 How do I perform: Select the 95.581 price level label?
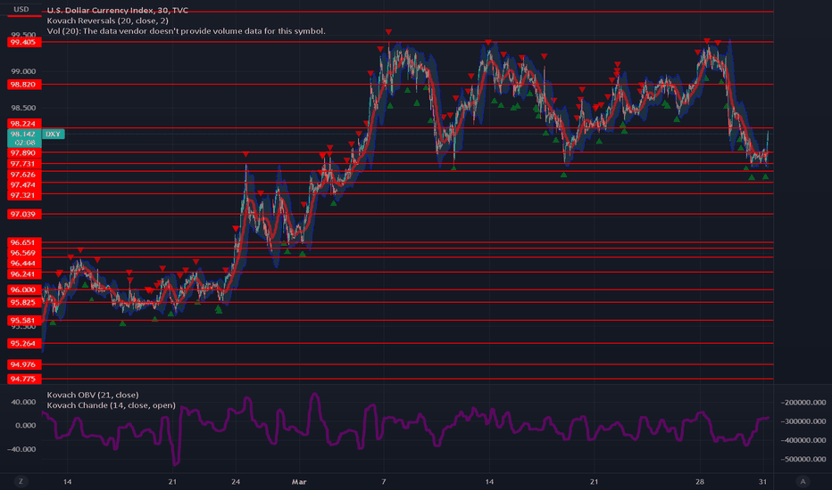click(24, 321)
